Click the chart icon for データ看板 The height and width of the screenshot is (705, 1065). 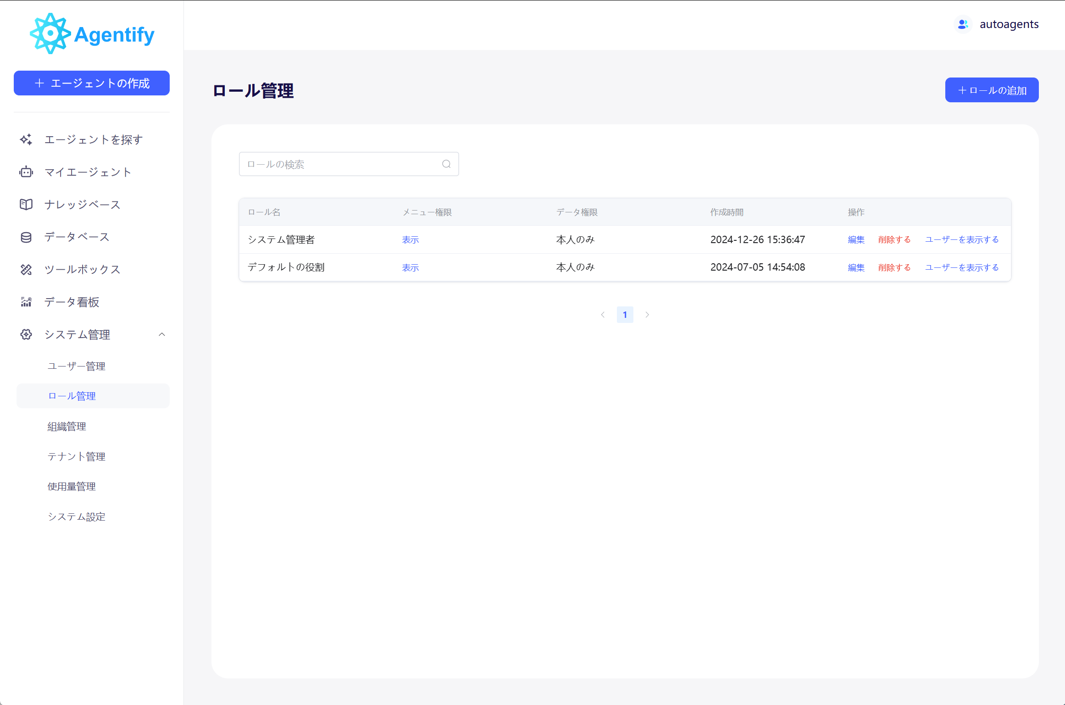26,302
